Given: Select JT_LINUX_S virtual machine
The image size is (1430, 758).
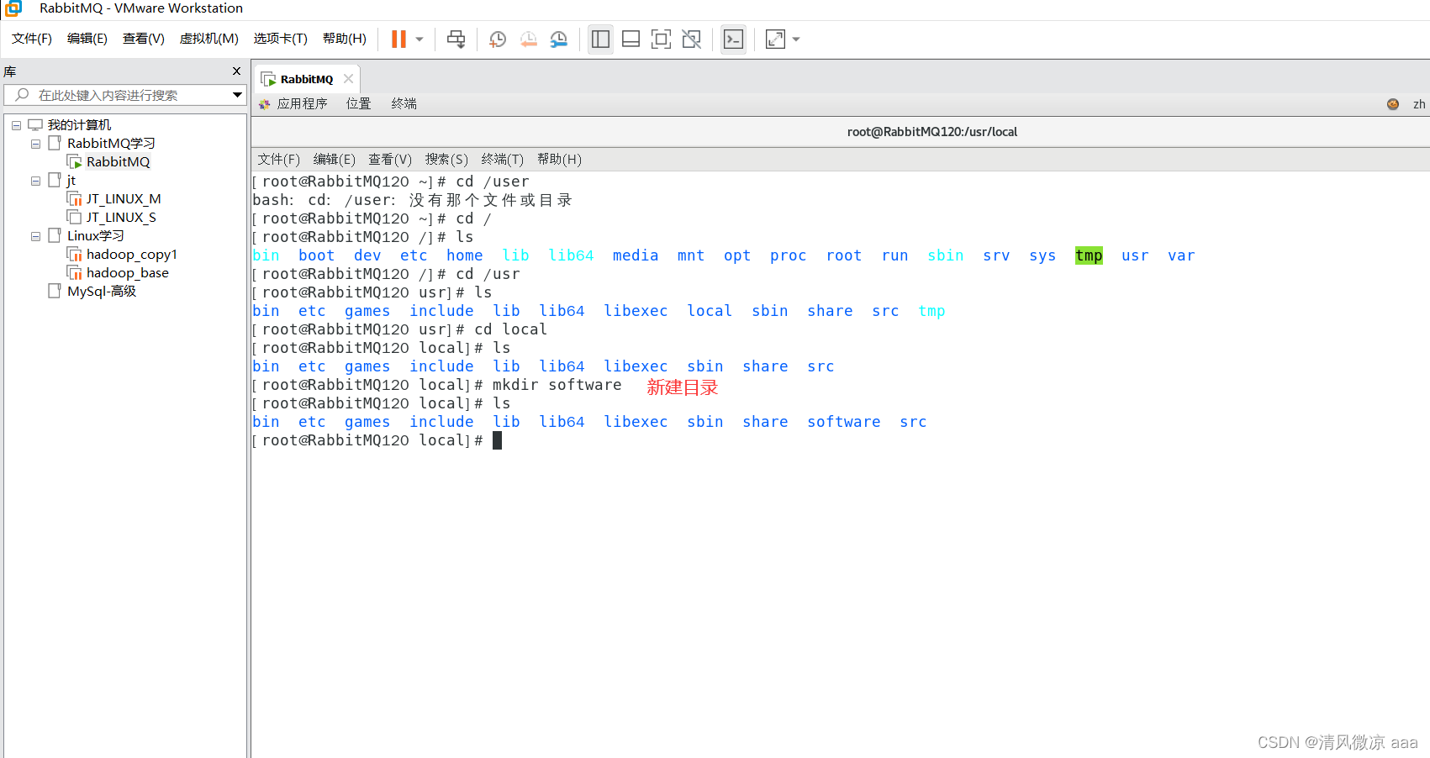Looking at the screenshot, I should pos(121,218).
